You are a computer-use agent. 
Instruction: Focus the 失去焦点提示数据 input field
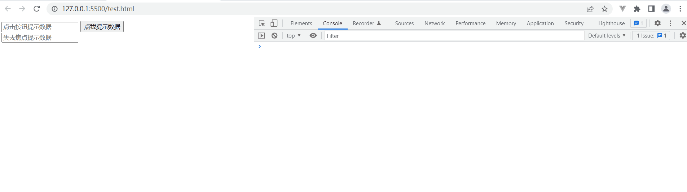tap(40, 38)
